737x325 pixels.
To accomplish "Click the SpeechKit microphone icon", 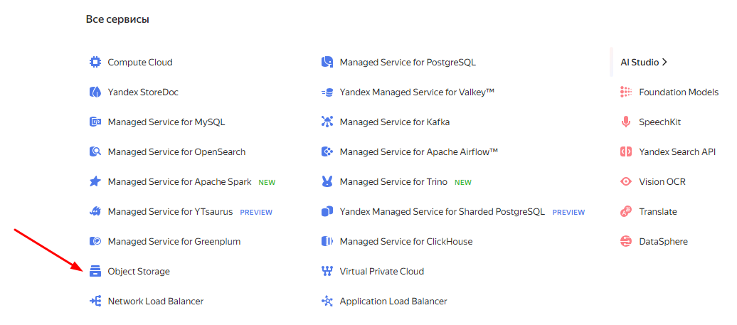I will (x=626, y=122).
